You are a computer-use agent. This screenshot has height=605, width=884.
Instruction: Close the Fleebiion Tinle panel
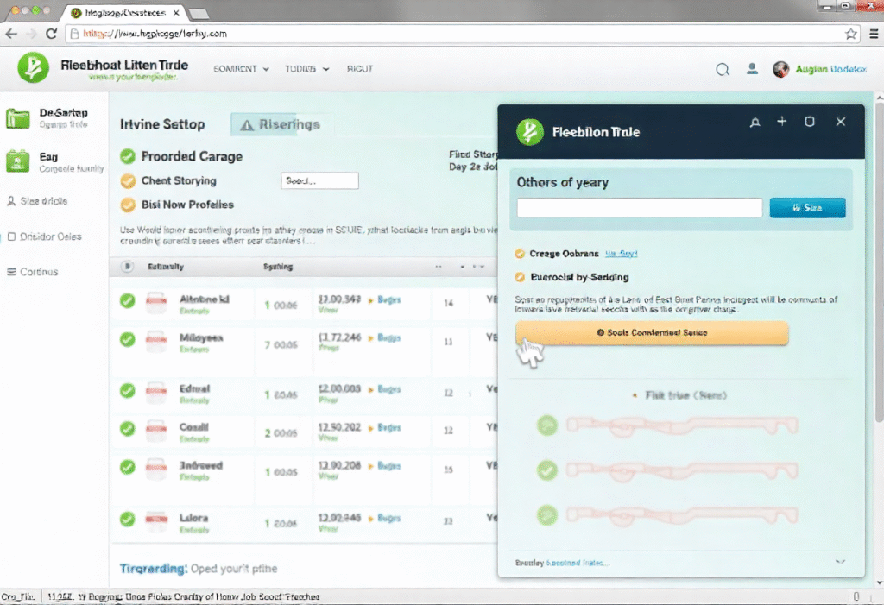coord(840,121)
